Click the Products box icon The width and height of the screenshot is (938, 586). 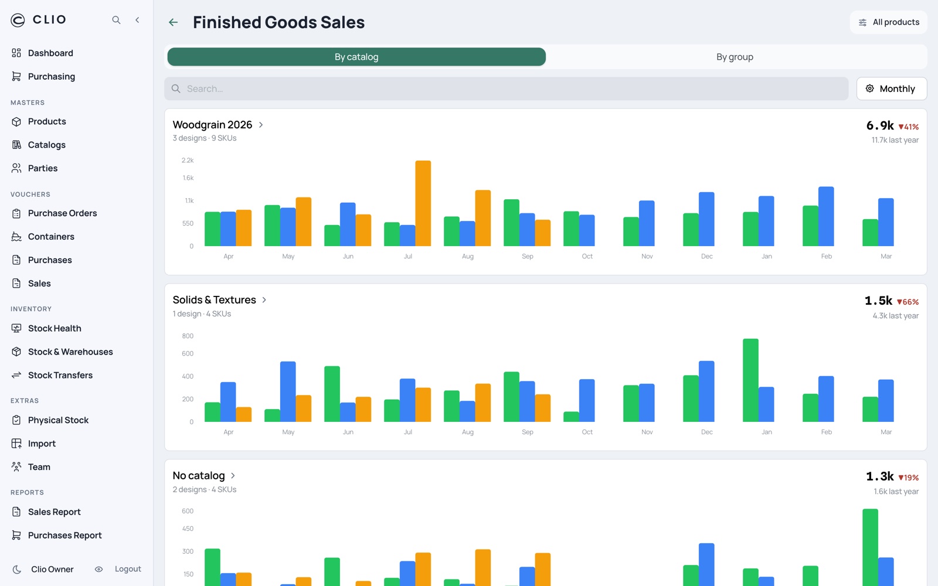(x=16, y=121)
